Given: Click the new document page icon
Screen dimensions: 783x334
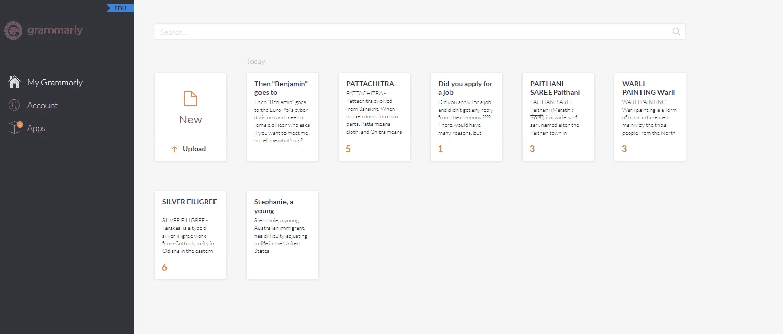Looking at the screenshot, I should pos(191,98).
